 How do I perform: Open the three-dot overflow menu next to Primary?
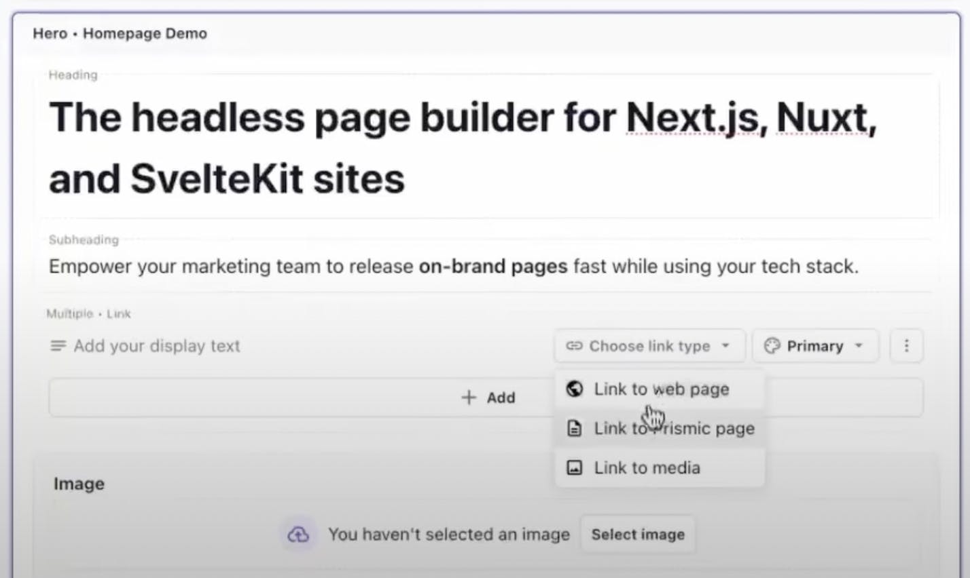pos(906,345)
